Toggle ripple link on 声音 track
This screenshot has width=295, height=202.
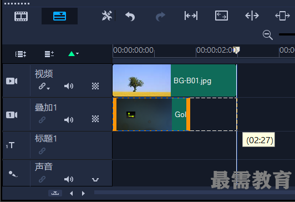pos(42,179)
